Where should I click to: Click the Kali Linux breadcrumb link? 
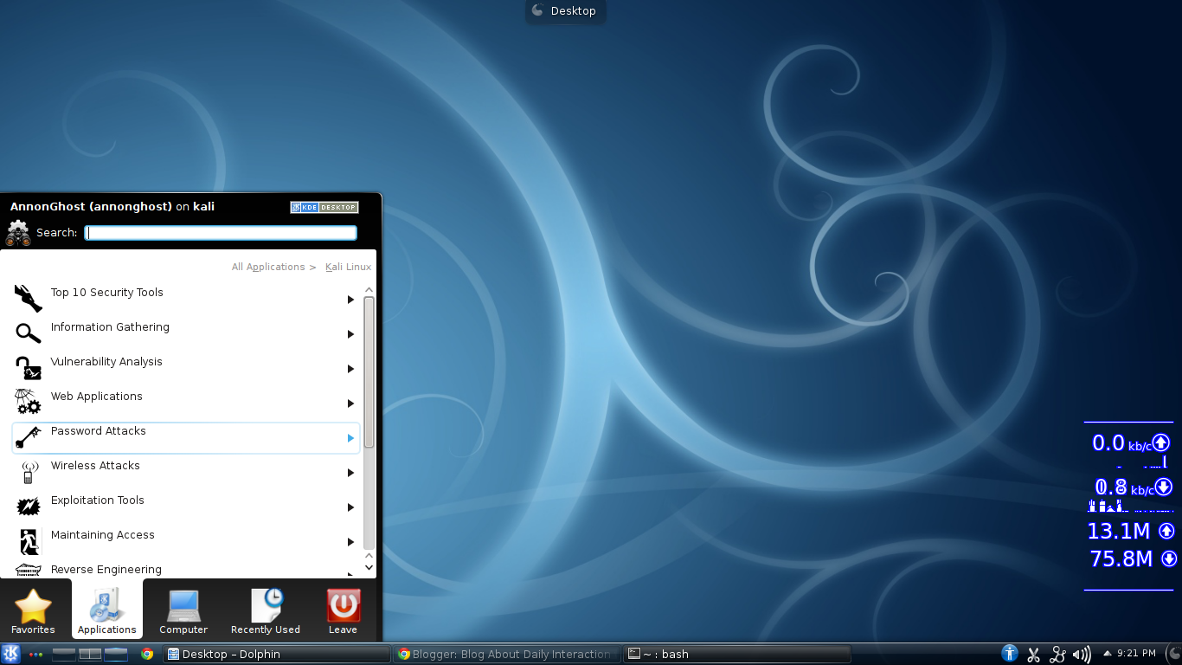348,267
